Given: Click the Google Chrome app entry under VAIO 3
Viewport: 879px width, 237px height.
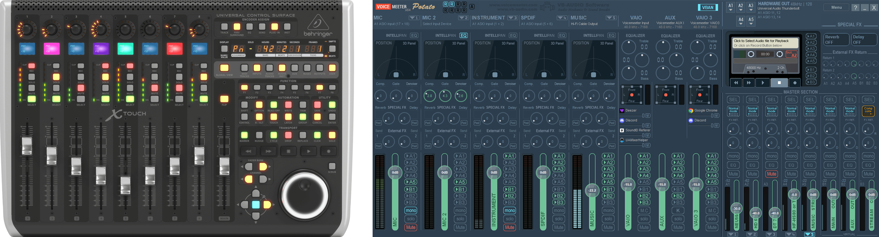Looking at the screenshot, I should point(703,111).
